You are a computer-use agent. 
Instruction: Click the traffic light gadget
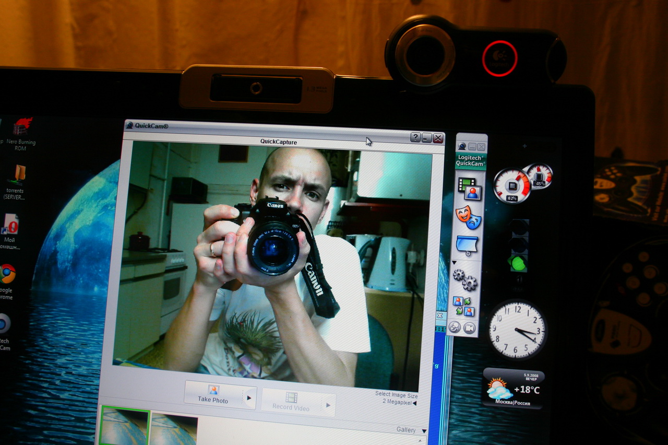pyautogui.click(x=518, y=245)
